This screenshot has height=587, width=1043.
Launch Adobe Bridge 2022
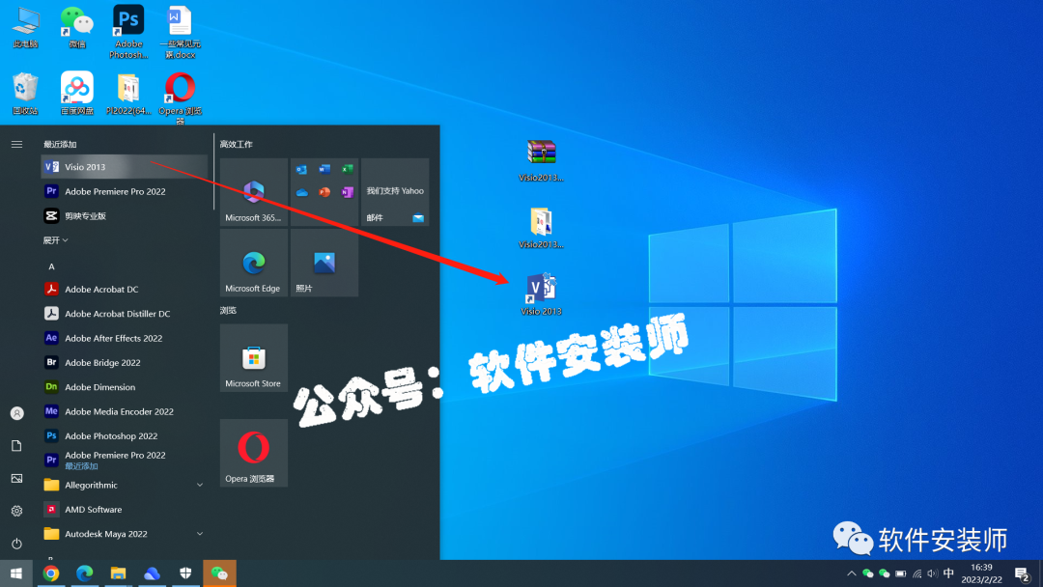click(x=125, y=362)
